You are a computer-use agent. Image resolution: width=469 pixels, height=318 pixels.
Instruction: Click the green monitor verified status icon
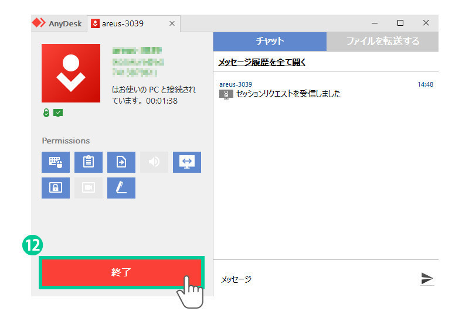click(57, 112)
